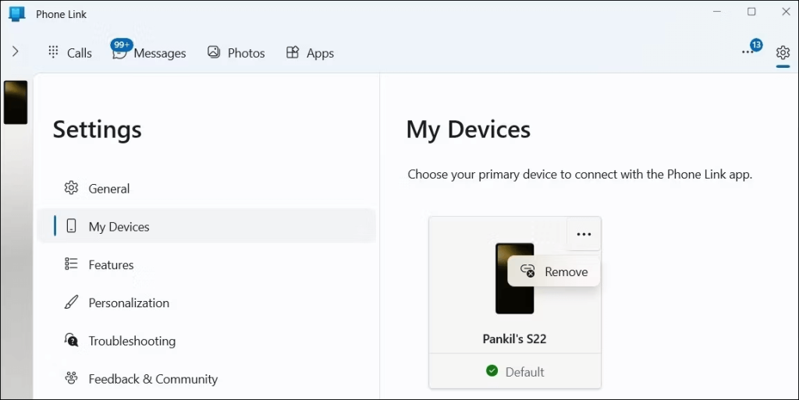Open the Calls tab
799x400 pixels.
point(69,53)
